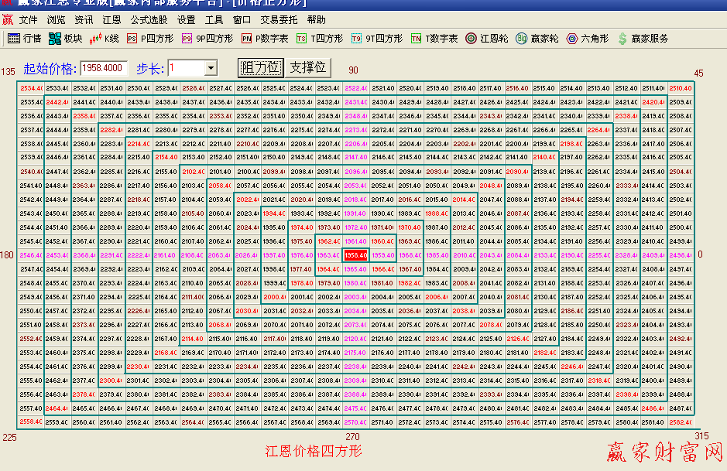Open the 江恩轮 Gann wheel icon
Image resolution: width=727 pixels, height=471 pixels.
(471, 38)
